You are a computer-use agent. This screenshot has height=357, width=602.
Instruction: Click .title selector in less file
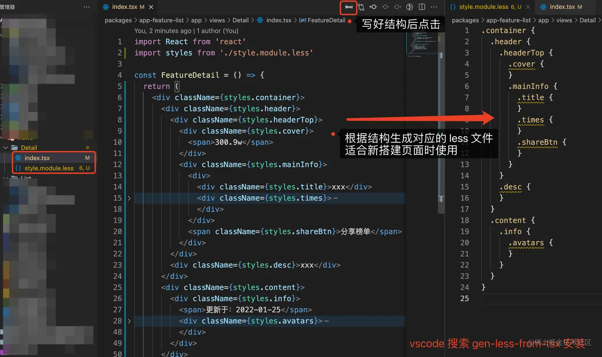(x=531, y=97)
